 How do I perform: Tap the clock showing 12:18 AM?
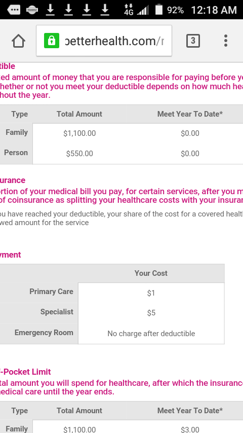(214, 10)
